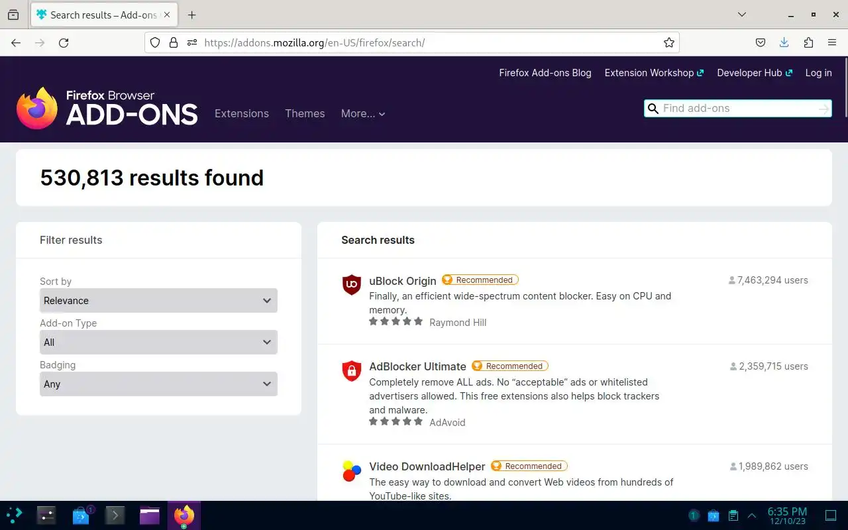This screenshot has width=848, height=530.
Task: Click the 1,989,862 users count
Action: point(769,466)
